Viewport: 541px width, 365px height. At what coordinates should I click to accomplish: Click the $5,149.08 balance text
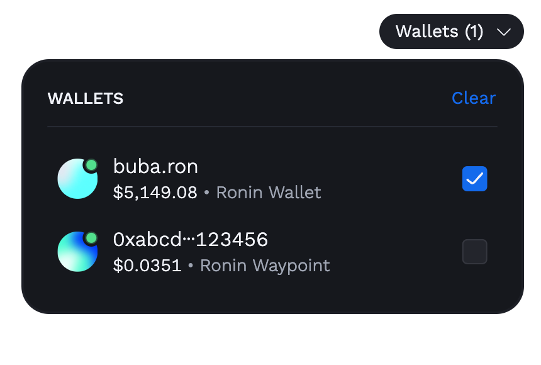coord(155,193)
